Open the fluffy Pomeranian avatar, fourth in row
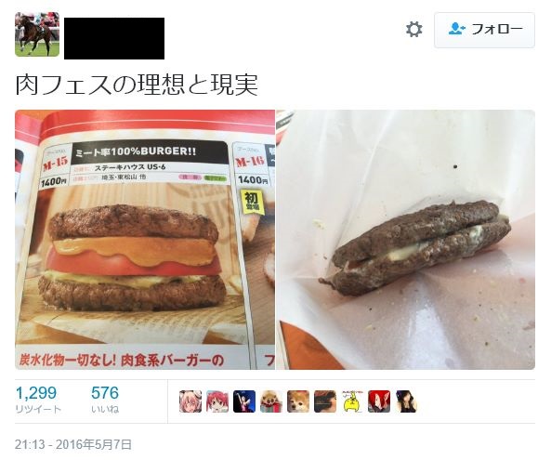Viewport: 551px width, 460px height. (271, 401)
